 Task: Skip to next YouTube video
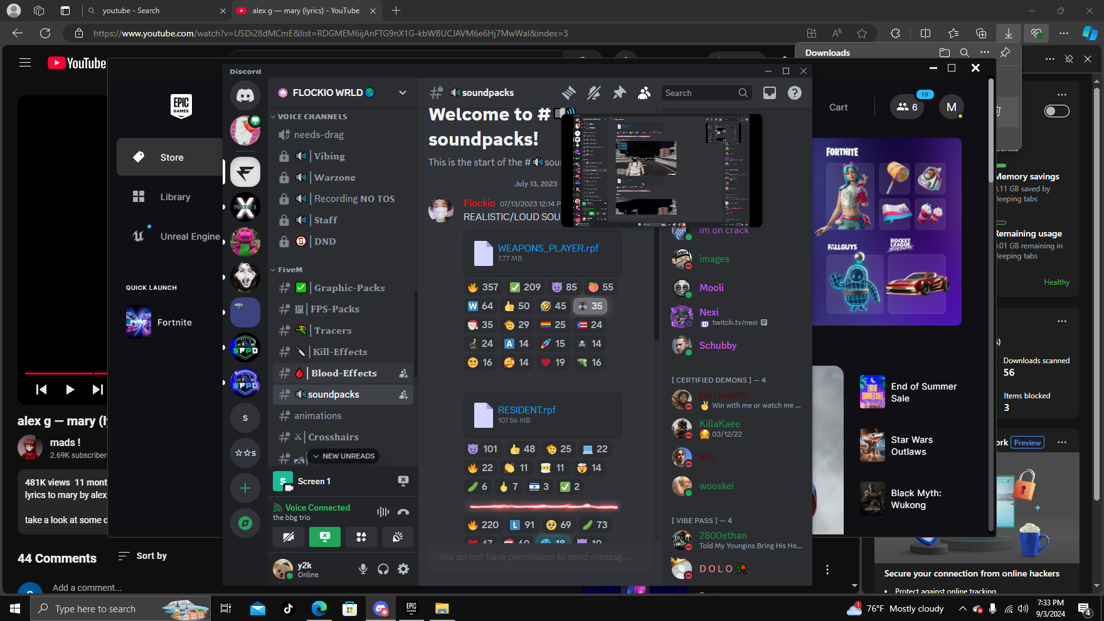pos(98,390)
